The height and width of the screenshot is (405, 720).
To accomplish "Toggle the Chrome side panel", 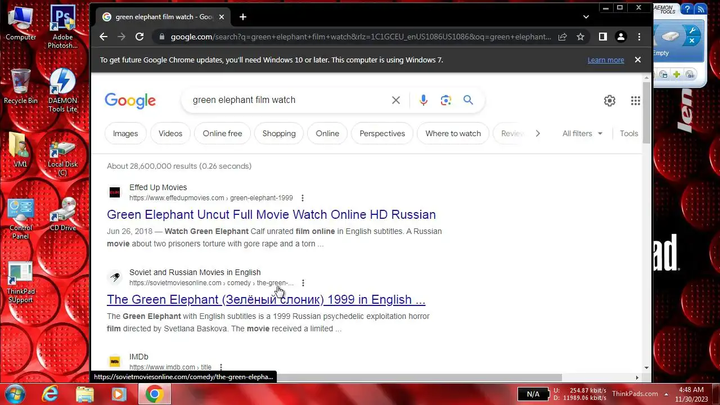I will click(x=602, y=37).
